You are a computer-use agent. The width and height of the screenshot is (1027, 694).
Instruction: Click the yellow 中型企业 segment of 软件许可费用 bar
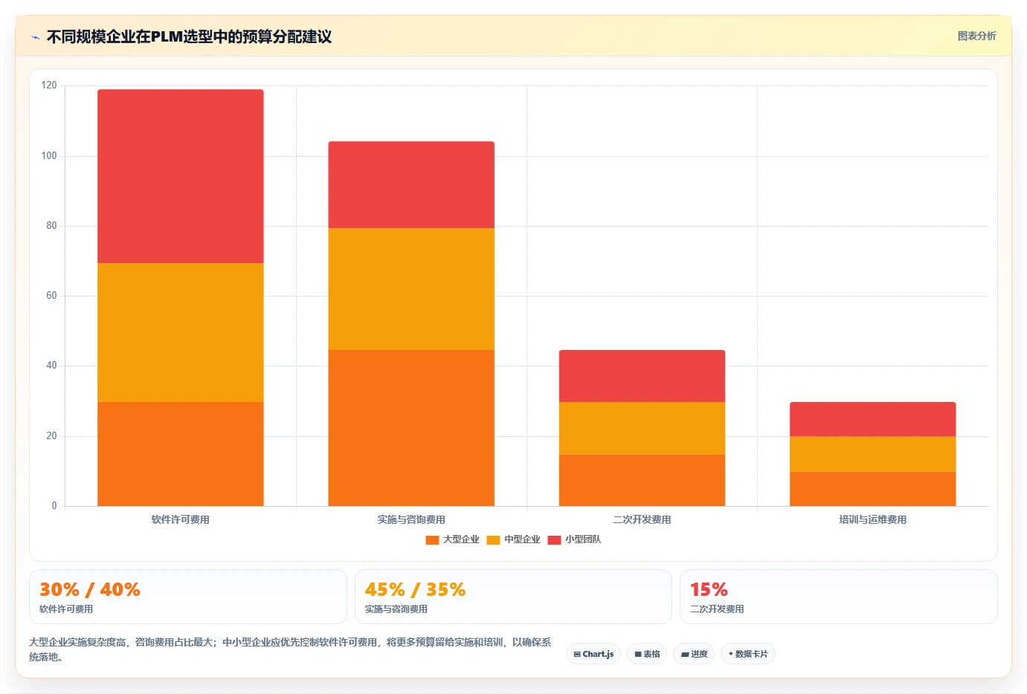tap(181, 332)
